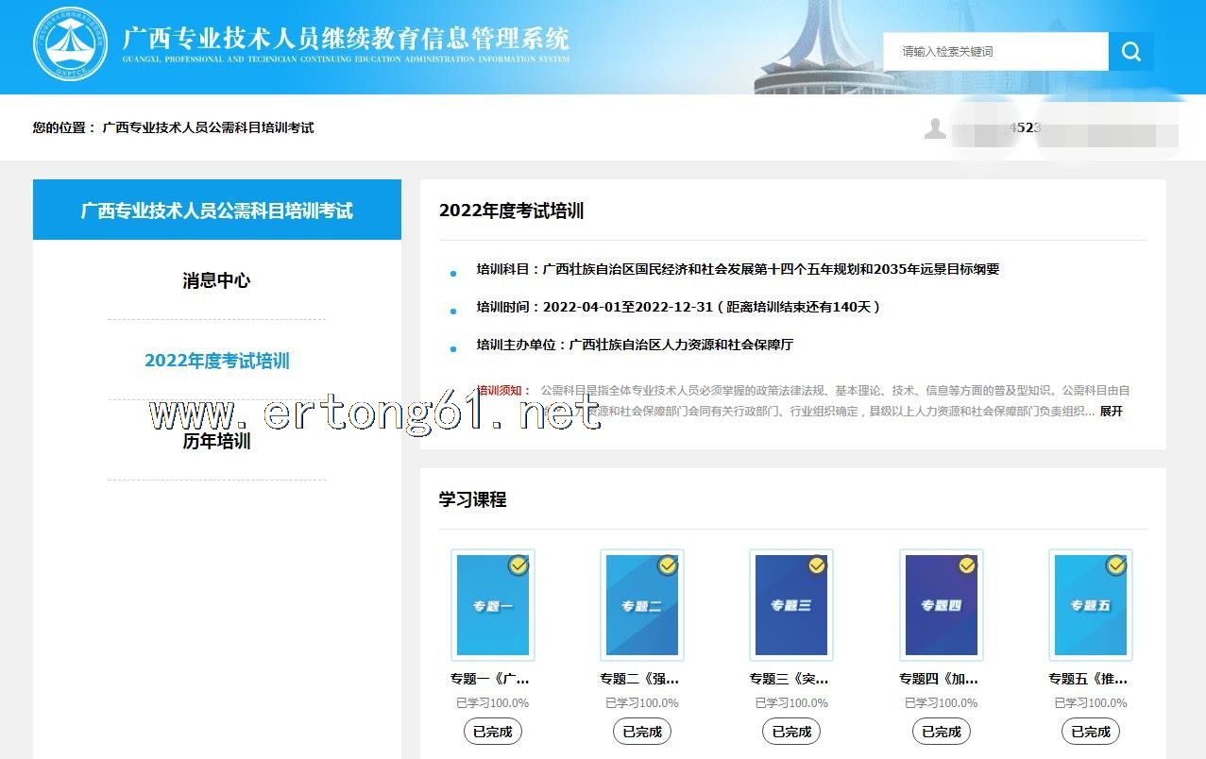This screenshot has width=1206, height=759.
Task: Click the checkmark badge on 专题一
Action: click(x=518, y=565)
